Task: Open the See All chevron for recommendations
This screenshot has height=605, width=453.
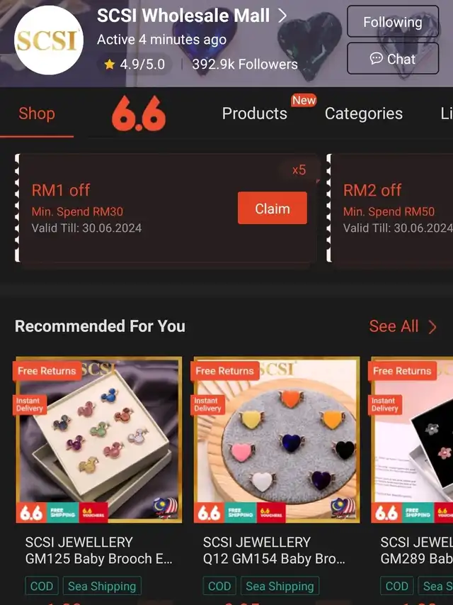Action: [432, 327]
